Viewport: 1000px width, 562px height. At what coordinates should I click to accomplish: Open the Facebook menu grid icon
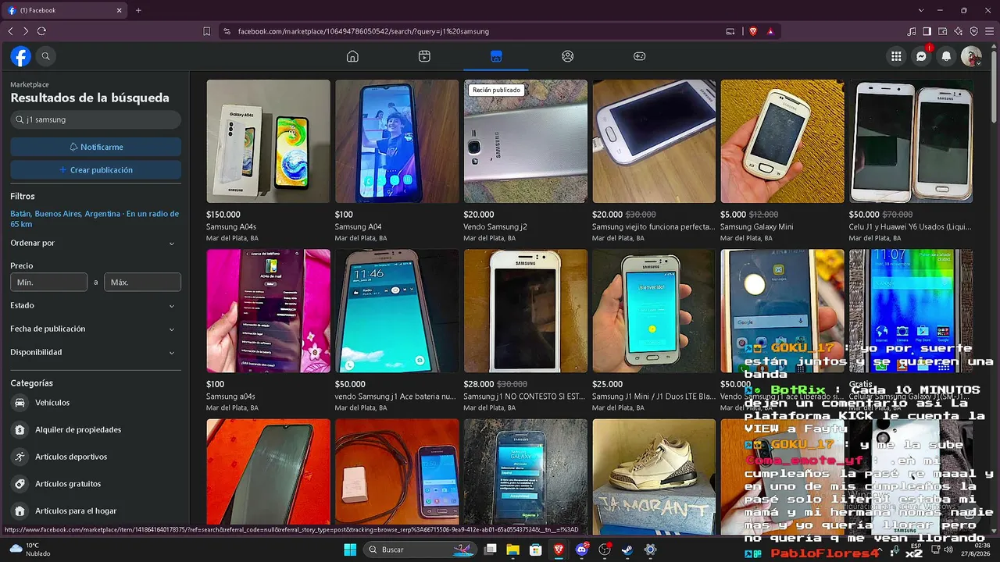[x=896, y=56]
